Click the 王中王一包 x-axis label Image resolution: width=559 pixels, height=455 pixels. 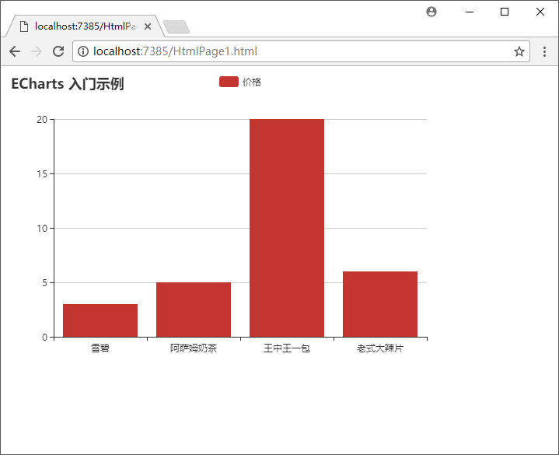point(287,348)
